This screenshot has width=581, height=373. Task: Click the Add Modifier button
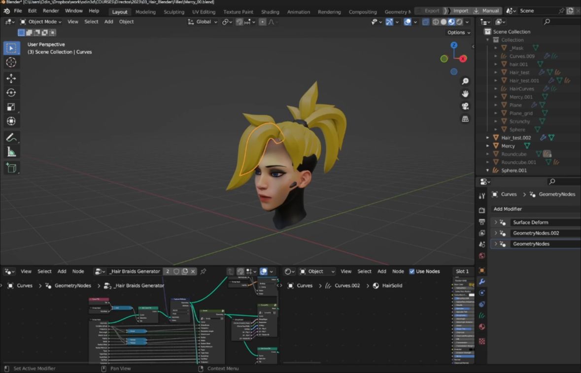click(536, 209)
